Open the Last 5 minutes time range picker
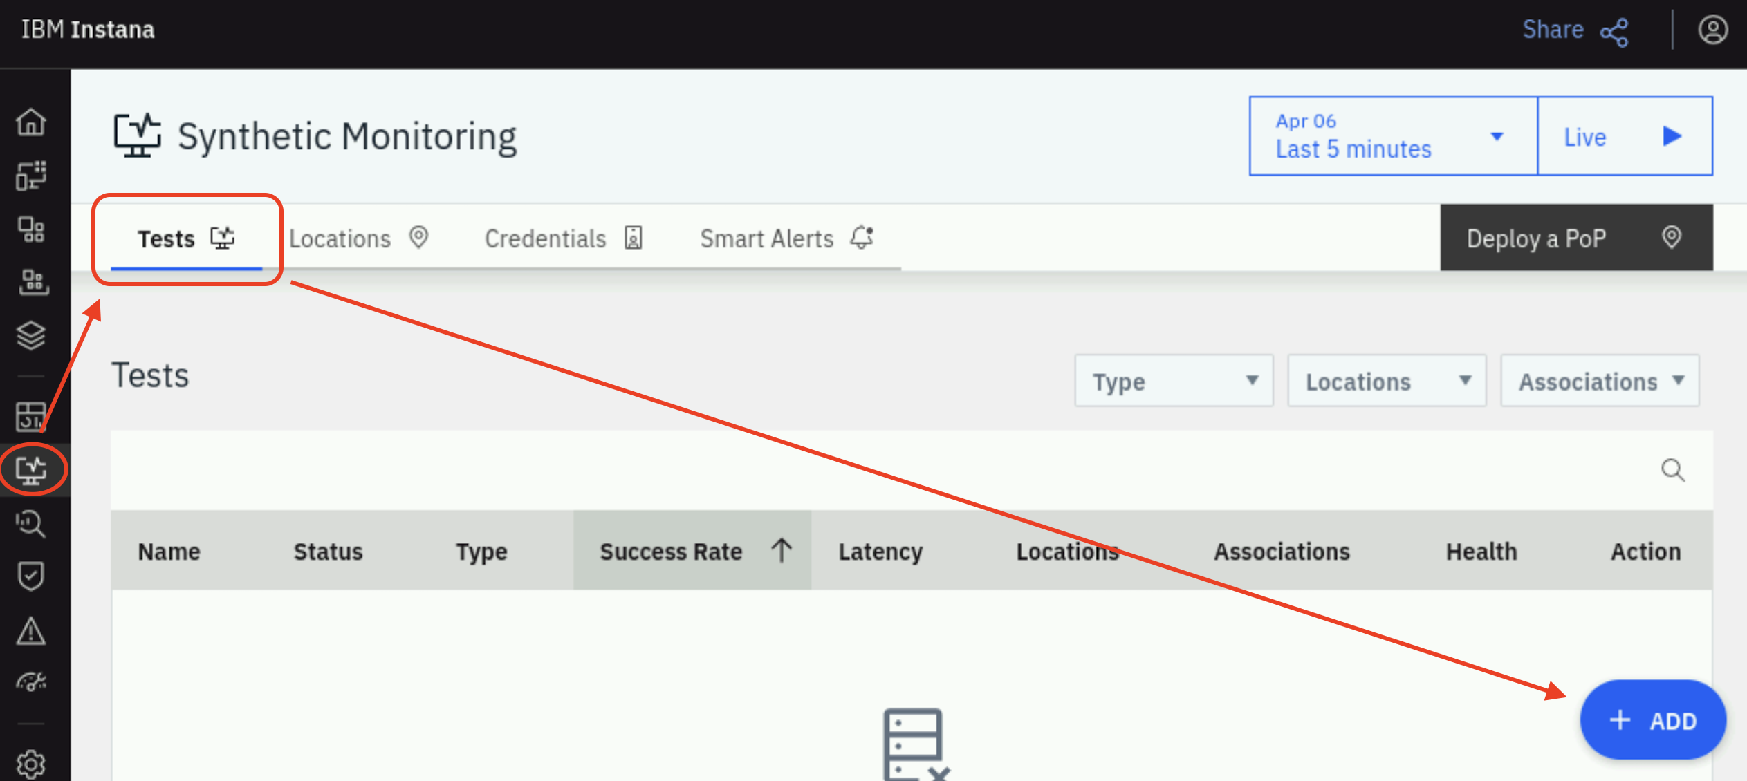 click(x=1393, y=136)
